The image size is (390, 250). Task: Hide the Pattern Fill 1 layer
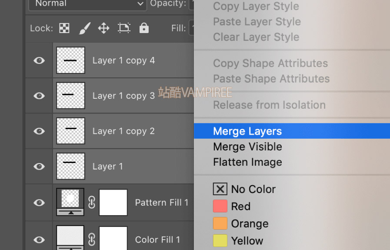click(x=39, y=203)
